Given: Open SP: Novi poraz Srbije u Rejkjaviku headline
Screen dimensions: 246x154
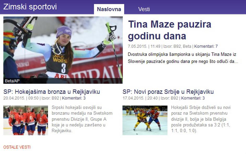Looking at the screenshot, I should click(x=168, y=92).
